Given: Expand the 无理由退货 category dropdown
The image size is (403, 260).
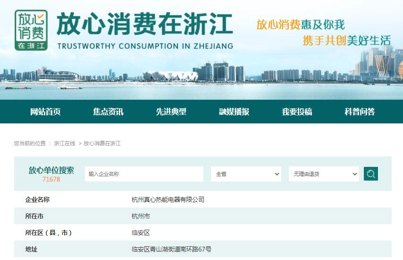Looking at the screenshot, I should pyautogui.click(x=324, y=174).
